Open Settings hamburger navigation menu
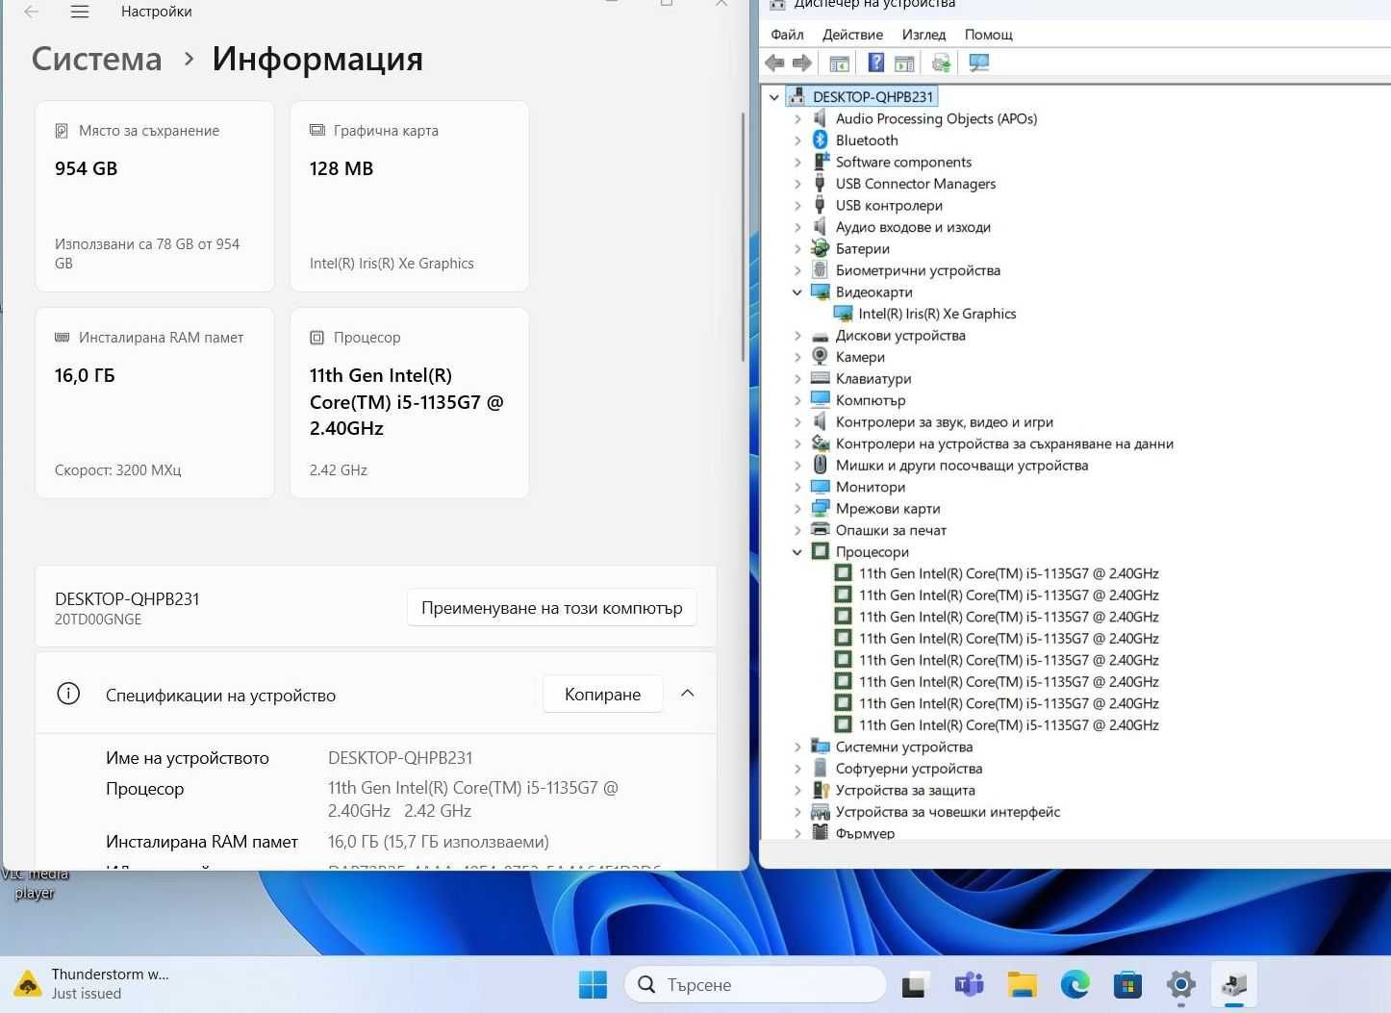The height and width of the screenshot is (1013, 1391). 80,12
